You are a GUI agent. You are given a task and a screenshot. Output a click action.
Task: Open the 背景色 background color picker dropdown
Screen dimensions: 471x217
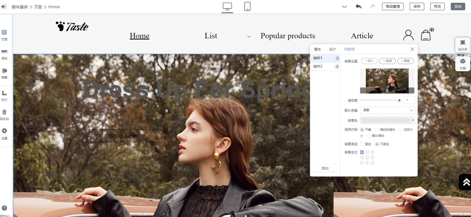coord(387,120)
